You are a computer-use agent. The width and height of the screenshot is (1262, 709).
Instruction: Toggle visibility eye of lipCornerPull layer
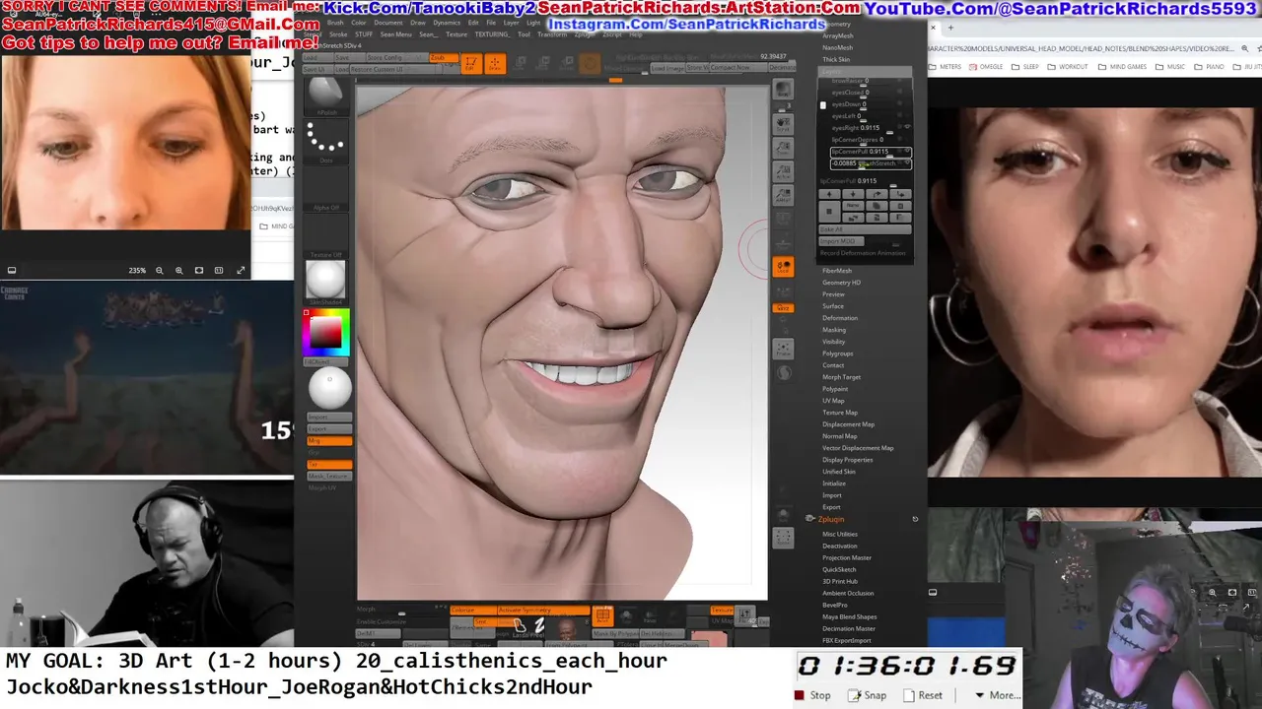(907, 152)
